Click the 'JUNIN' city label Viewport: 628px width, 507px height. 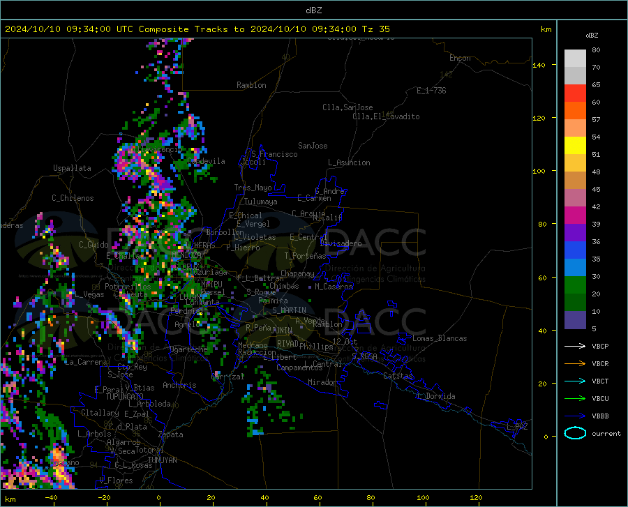pos(282,330)
